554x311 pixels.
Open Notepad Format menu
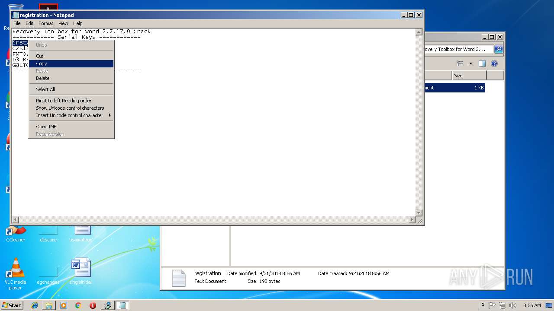[x=46, y=23]
